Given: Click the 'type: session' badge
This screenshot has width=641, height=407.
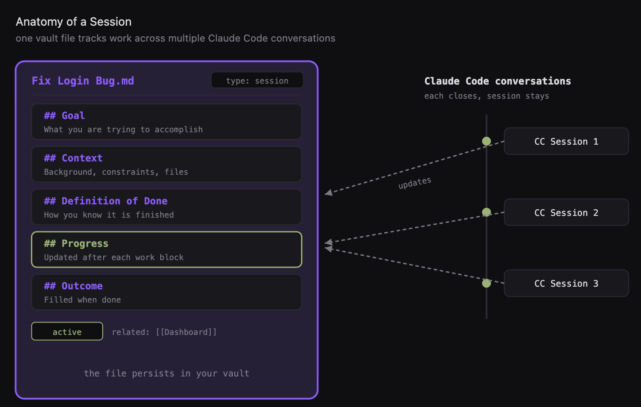Looking at the screenshot, I should [257, 81].
